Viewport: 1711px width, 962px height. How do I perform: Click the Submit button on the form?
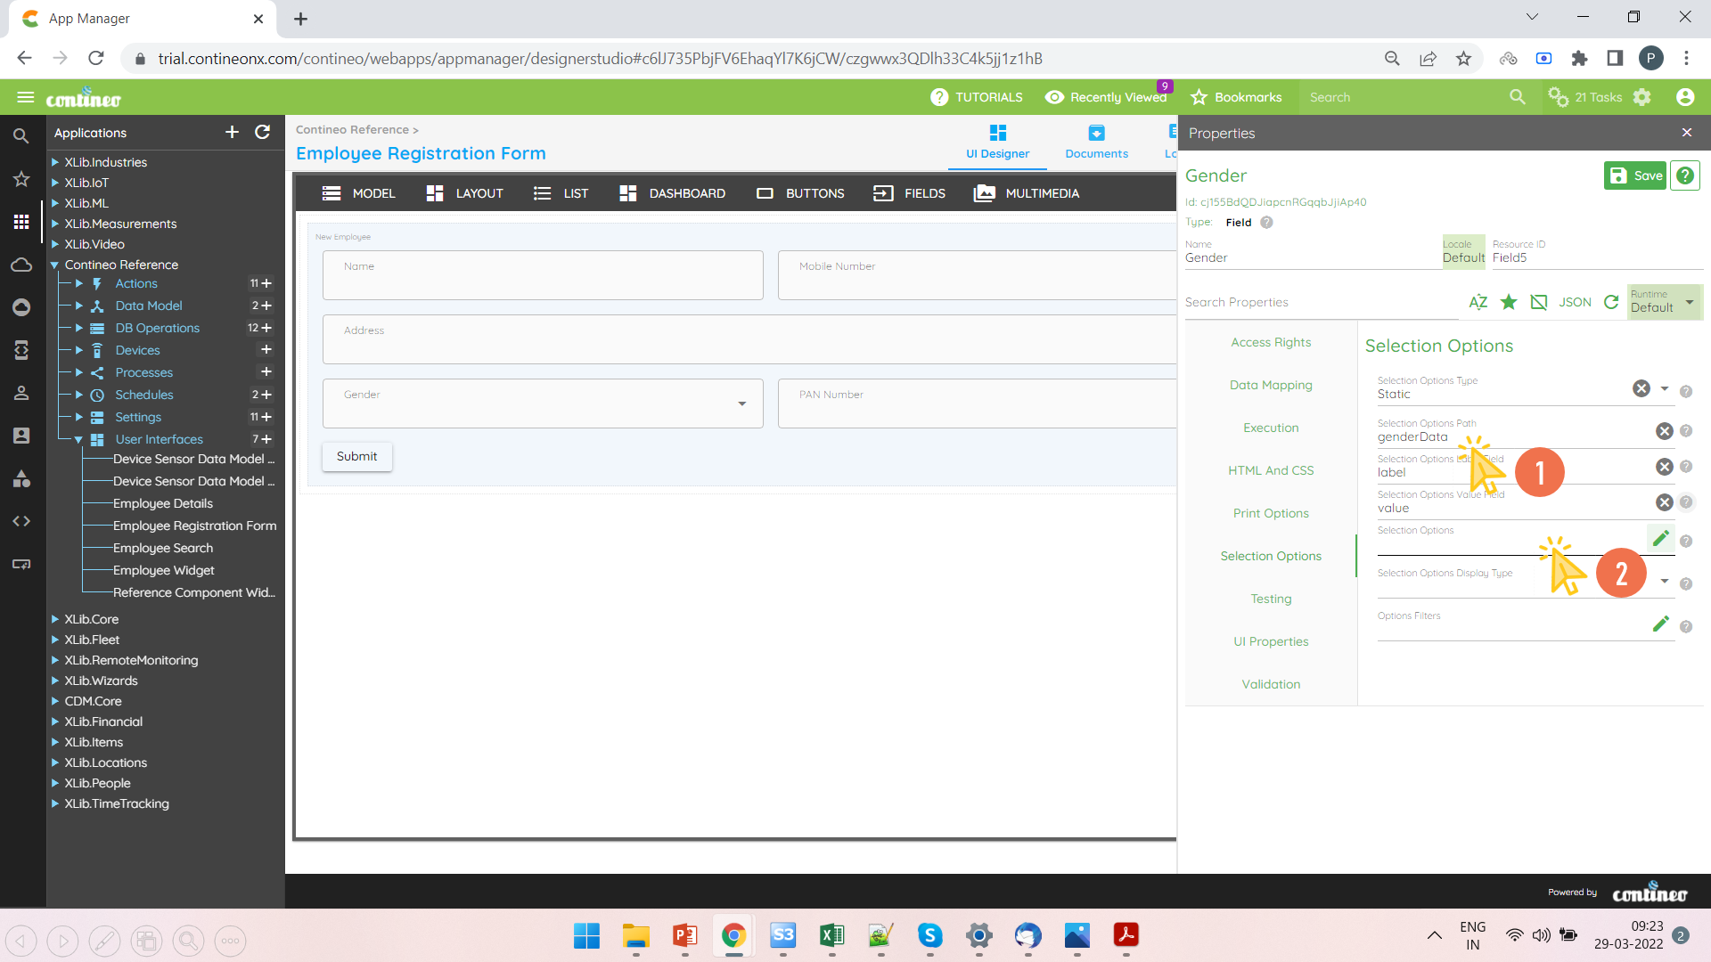[x=356, y=456]
